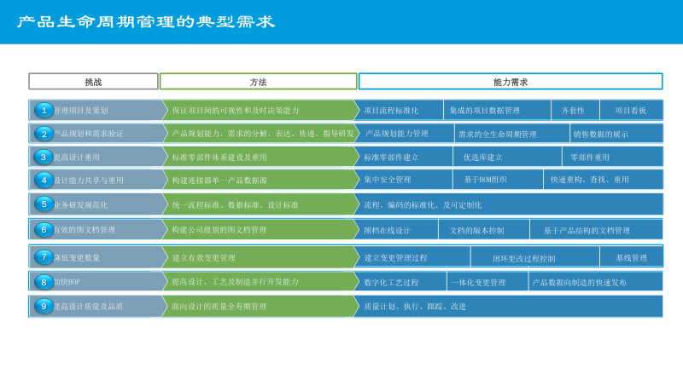Click the number 3 circle badge
The width and height of the screenshot is (683, 385).
tap(44, 158)
